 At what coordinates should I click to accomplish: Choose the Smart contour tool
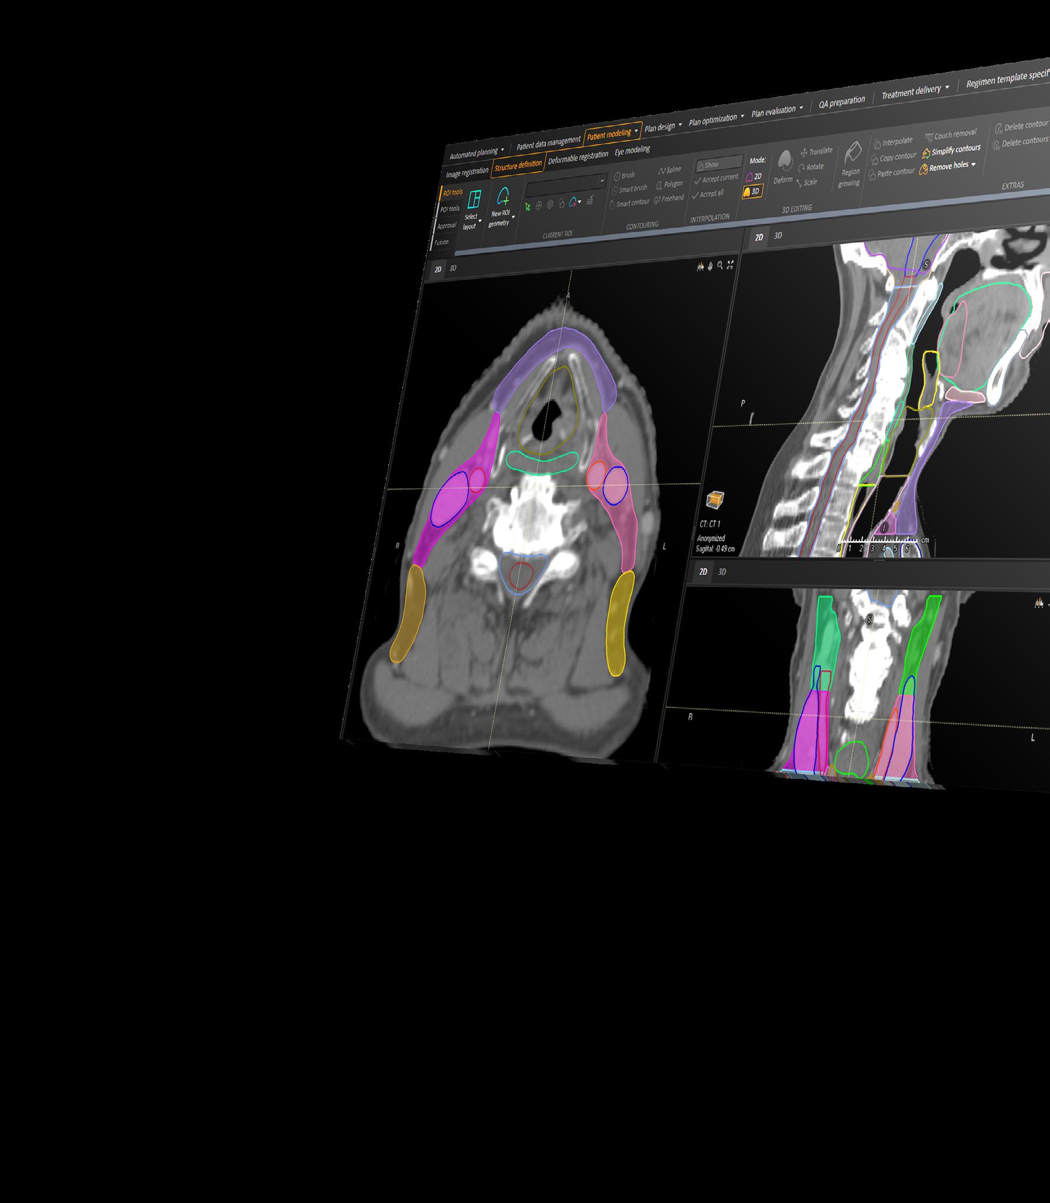[x=630, y=203]
